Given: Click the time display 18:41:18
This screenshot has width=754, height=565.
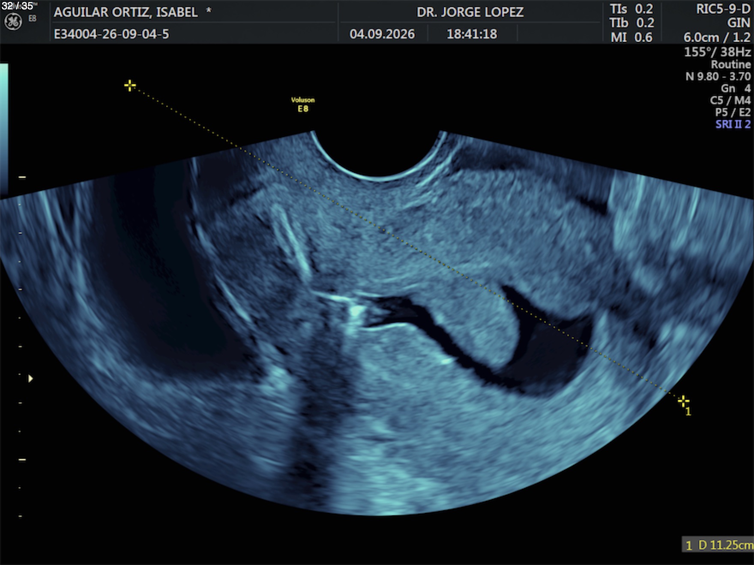Looking at the screenshot, I should (x=472, y=34).
